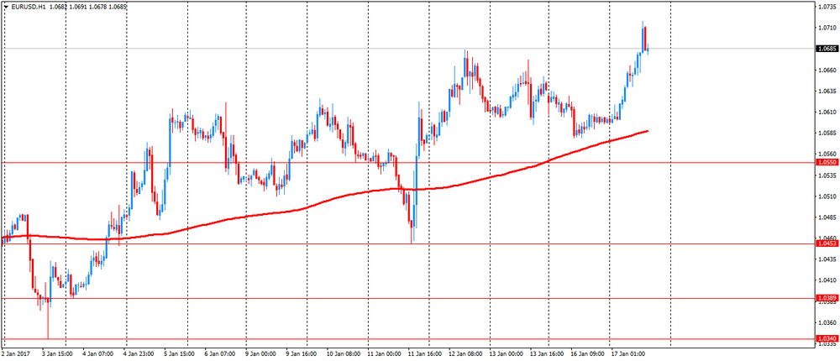This screenshot has height=361, width=840.
Task: Click 1.0485 on the price axis
Action: point(826,217)
